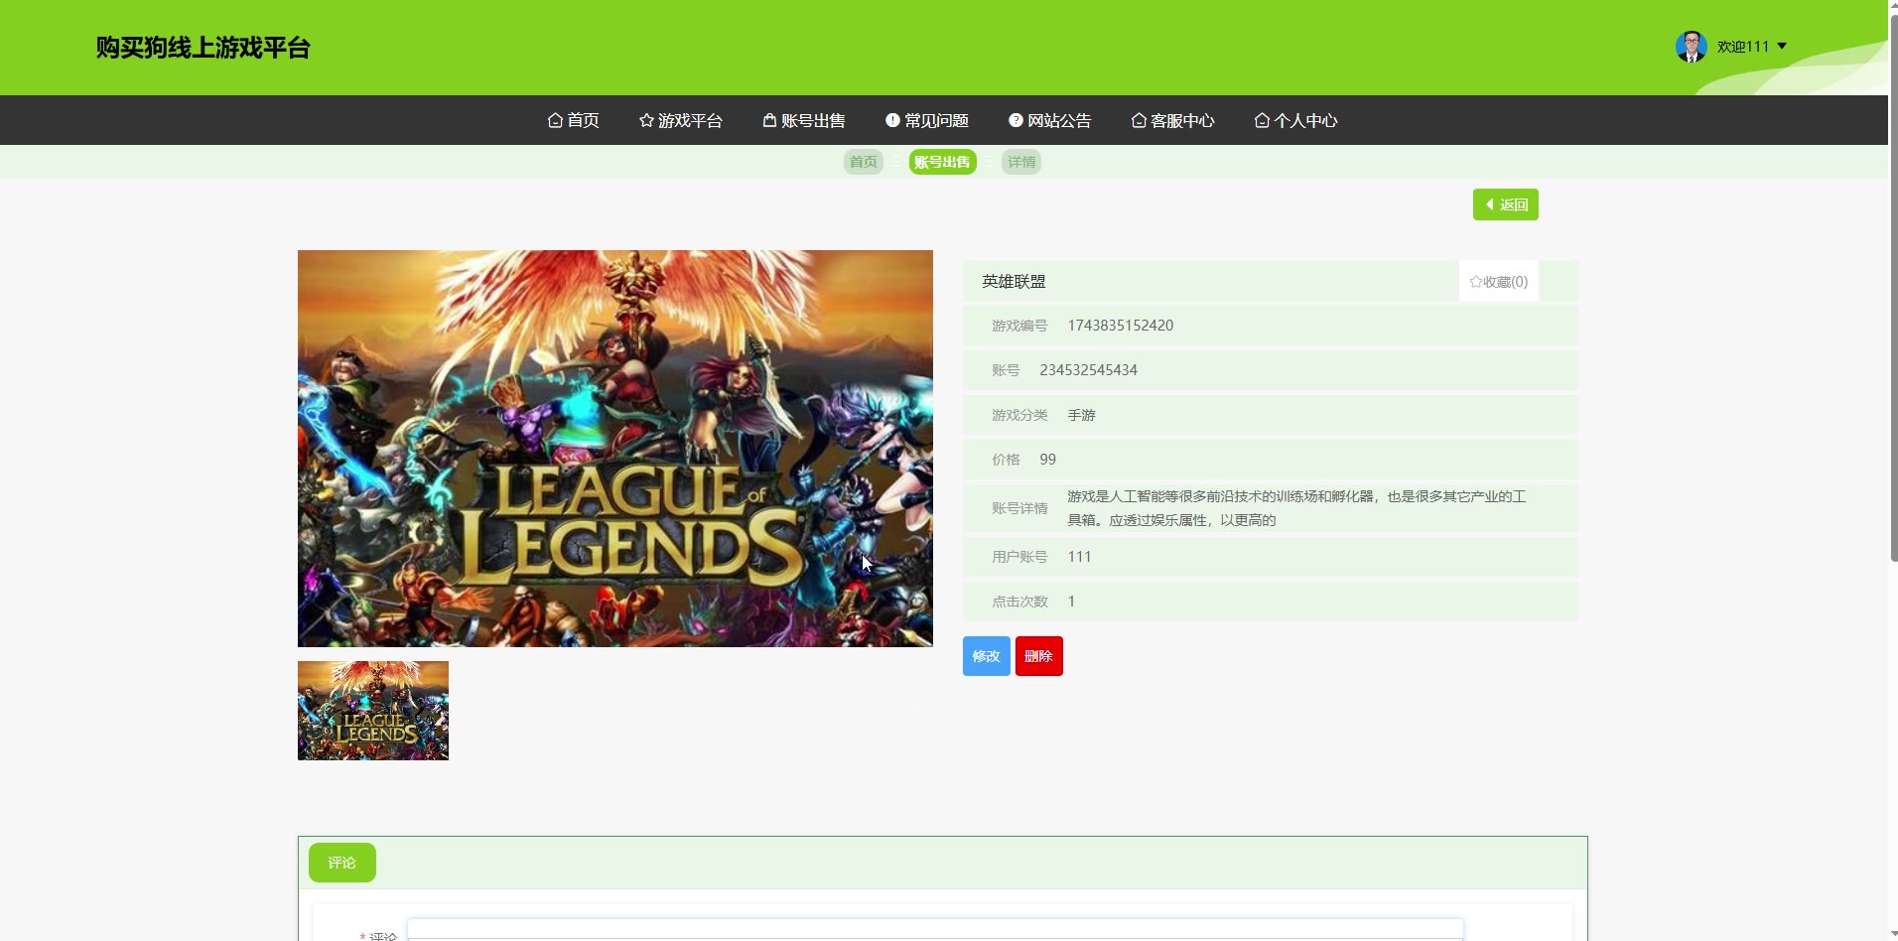Click the 欢迎111 username text

point(1743,47)
